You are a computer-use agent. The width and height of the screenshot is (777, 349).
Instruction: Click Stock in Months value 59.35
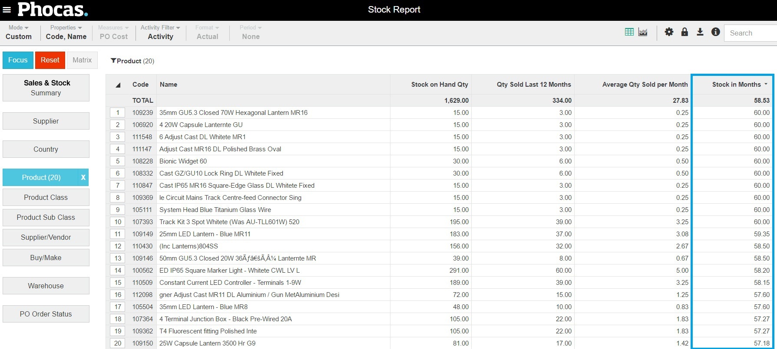point(762,234)
